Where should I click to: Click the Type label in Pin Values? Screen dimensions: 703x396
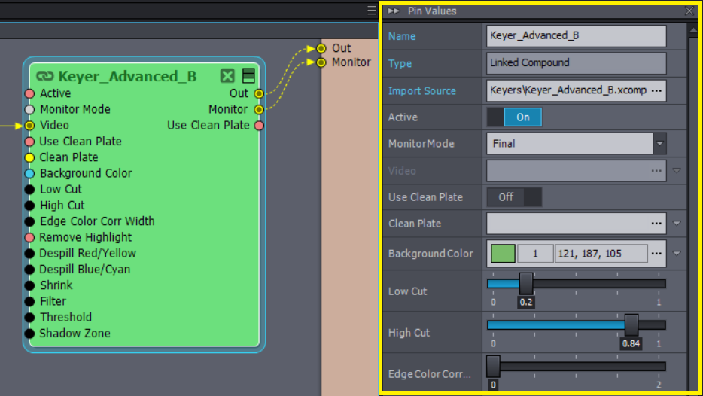click(x=400, y=63)
